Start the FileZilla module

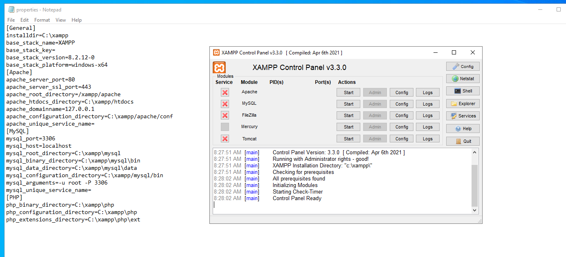click(x=348, y=115)
